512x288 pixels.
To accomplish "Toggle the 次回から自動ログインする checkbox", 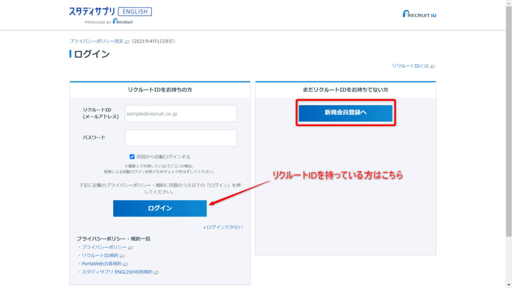I will 132,156.
